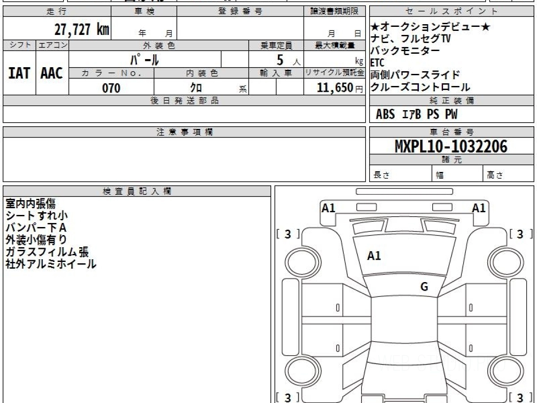The image size is (537, 403).
Task: Click the 検査員記入欄 header
Action: pos(137,191)
